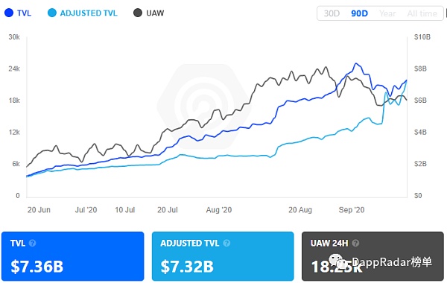
Task: Select the 90D time range
Action: click(x=359, y=13)
